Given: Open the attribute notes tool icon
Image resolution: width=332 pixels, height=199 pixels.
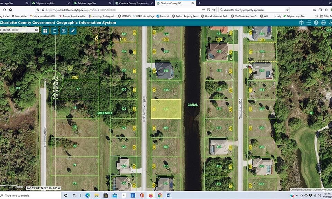Looking at the screenshot, I should [x=64, y=31].
